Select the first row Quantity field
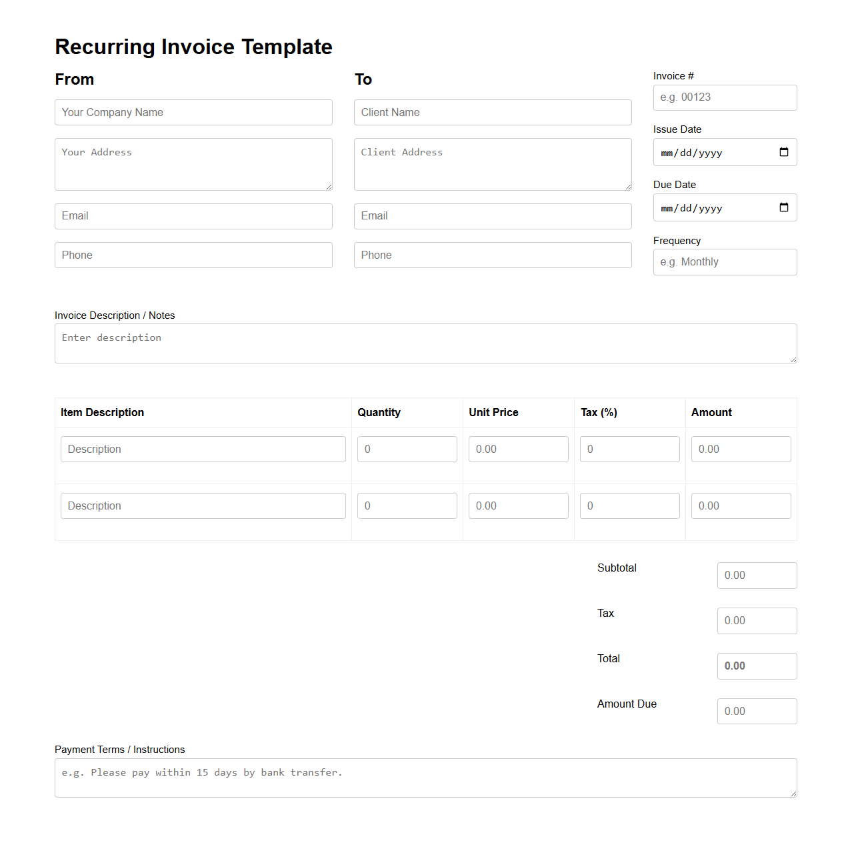The height and width of the screenshot is (867, 852). pyautogui.click(x=407, y=449)
